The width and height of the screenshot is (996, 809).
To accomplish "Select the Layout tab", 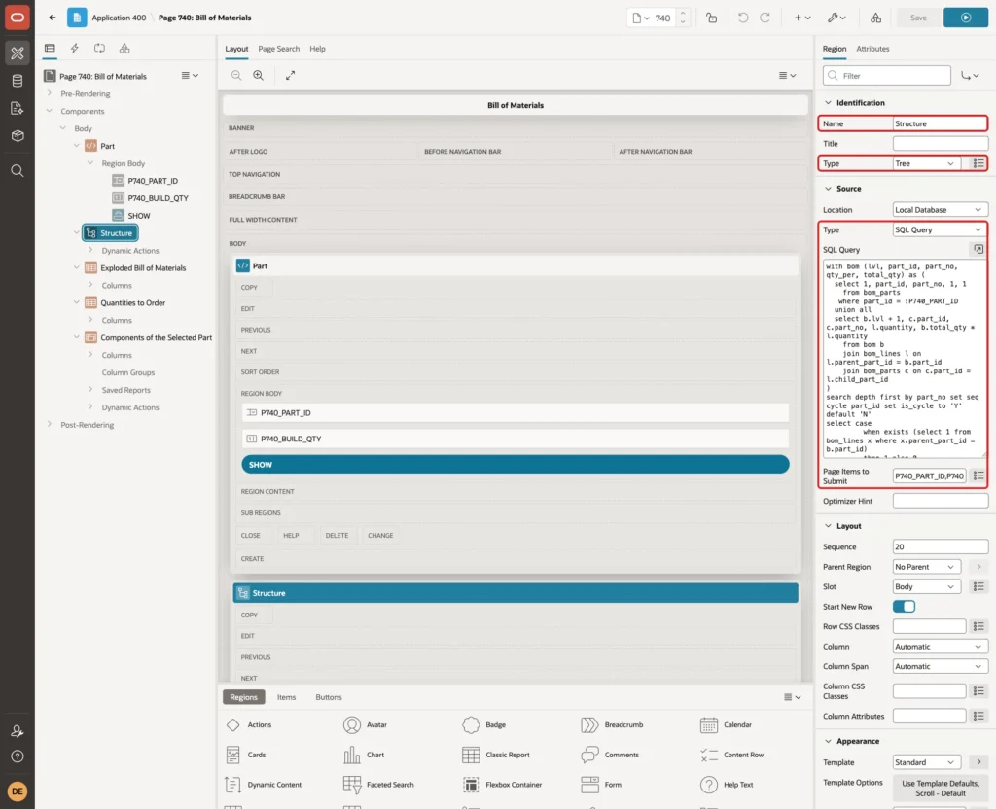I will click(236, 49).
